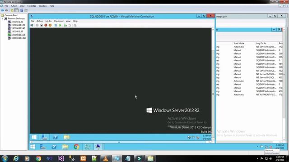
Task: Click the vertical scrollbar of the VM window
Action: (213, 84)
